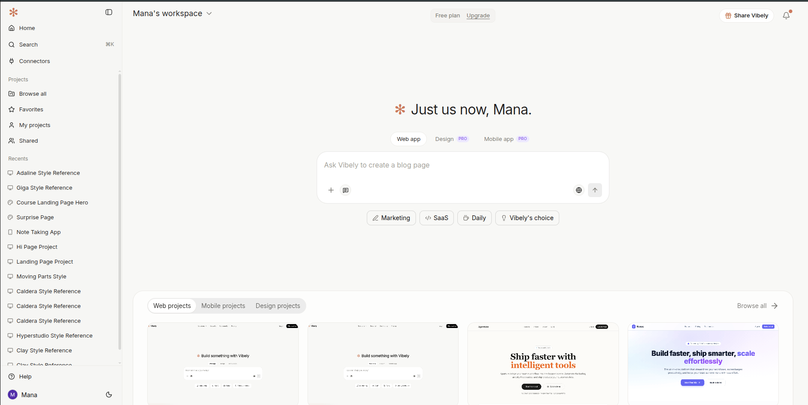Open recent Landing Page Project
The height and width of the screenshot is (405, 808).
(x=61, y=261)
